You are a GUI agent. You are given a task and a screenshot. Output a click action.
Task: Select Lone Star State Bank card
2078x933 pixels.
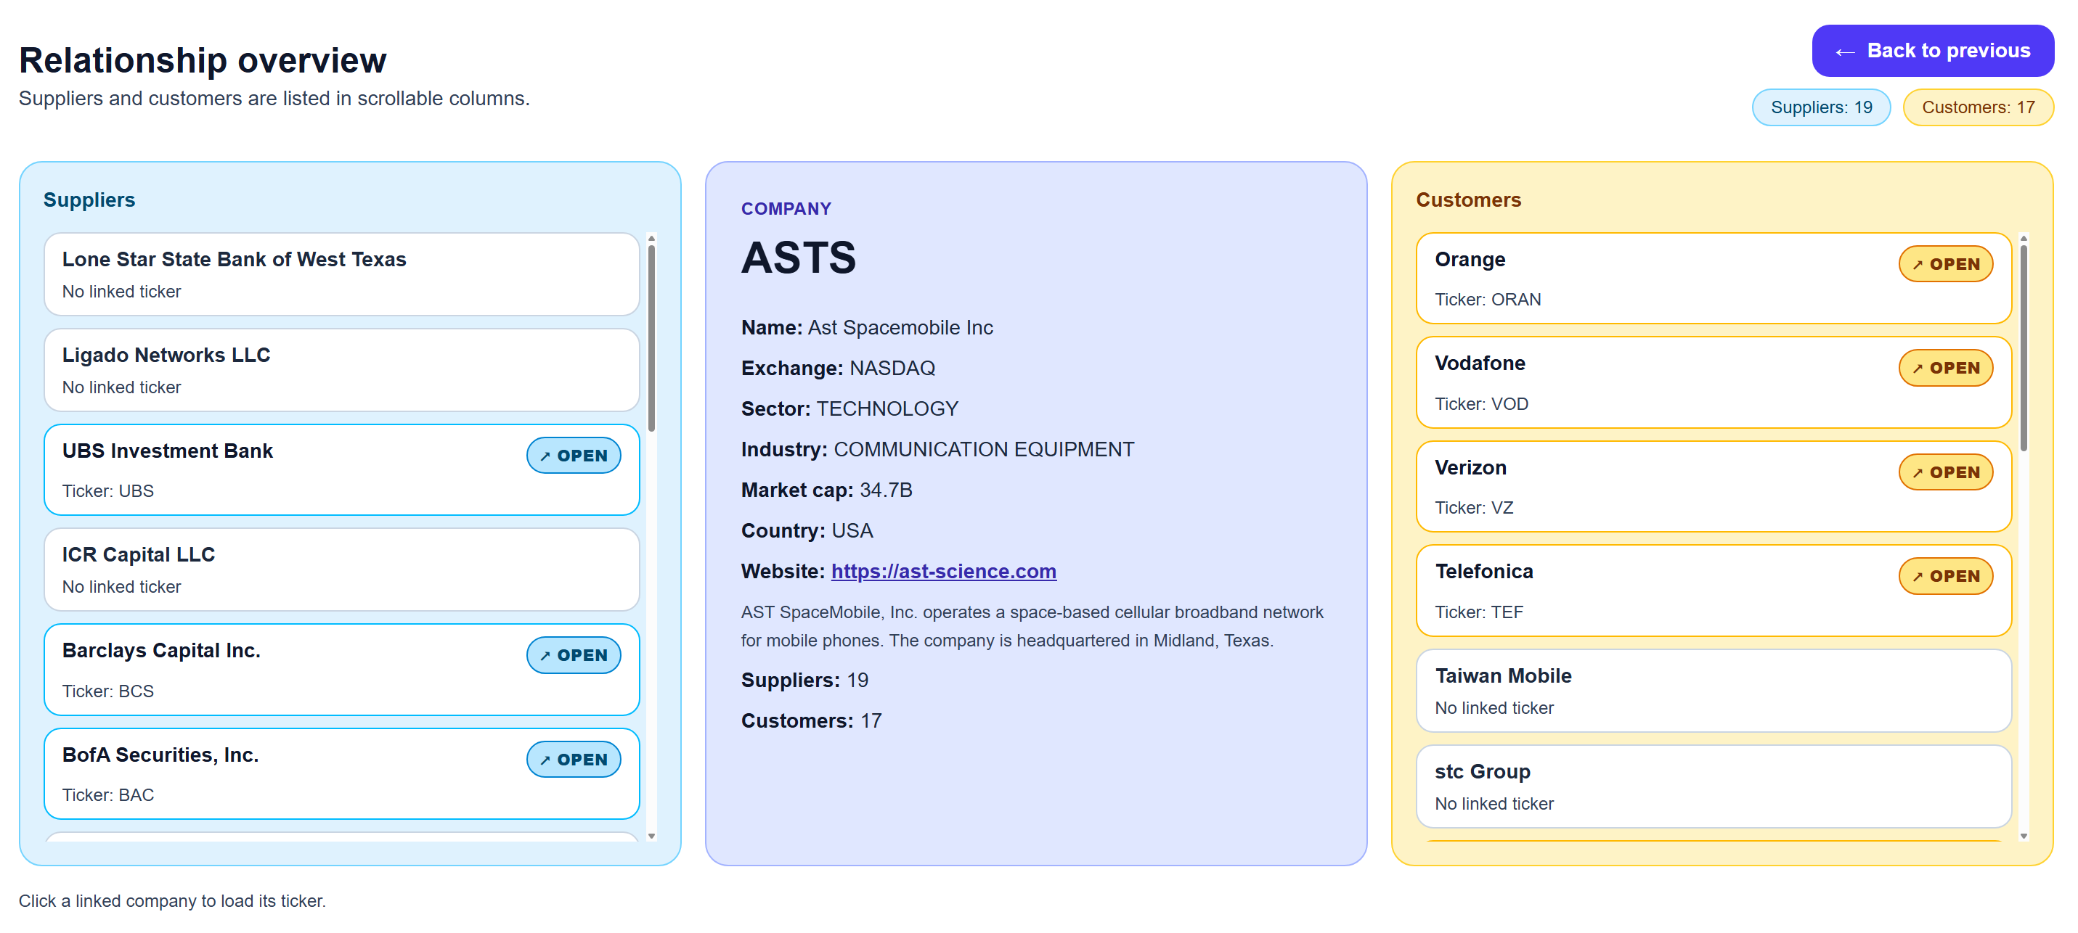pos(341,274)
